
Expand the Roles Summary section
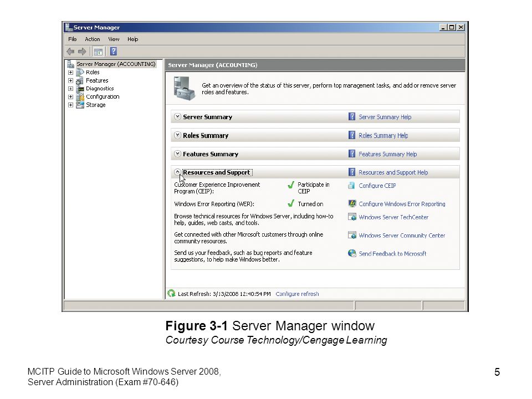tap(177, 135)
